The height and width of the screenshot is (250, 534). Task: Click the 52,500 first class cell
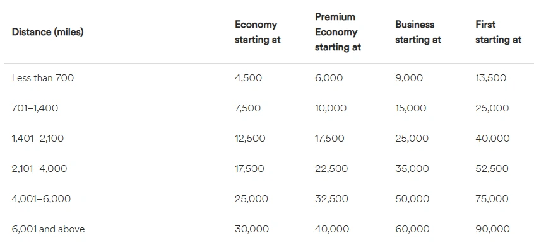[x=492, y=169]
